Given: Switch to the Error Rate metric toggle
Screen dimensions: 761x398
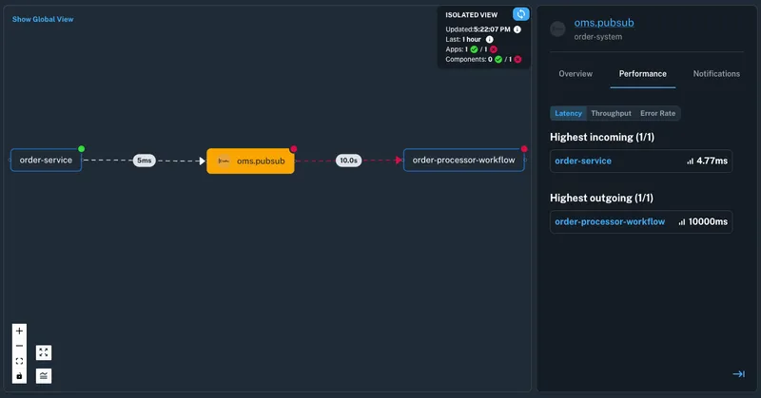Looking at the screenshot, I should point(657,113).
